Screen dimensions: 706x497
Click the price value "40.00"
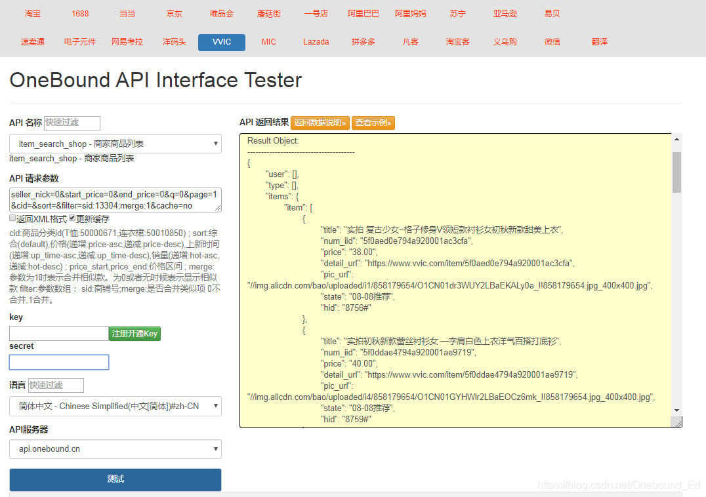tap(363, 363)
